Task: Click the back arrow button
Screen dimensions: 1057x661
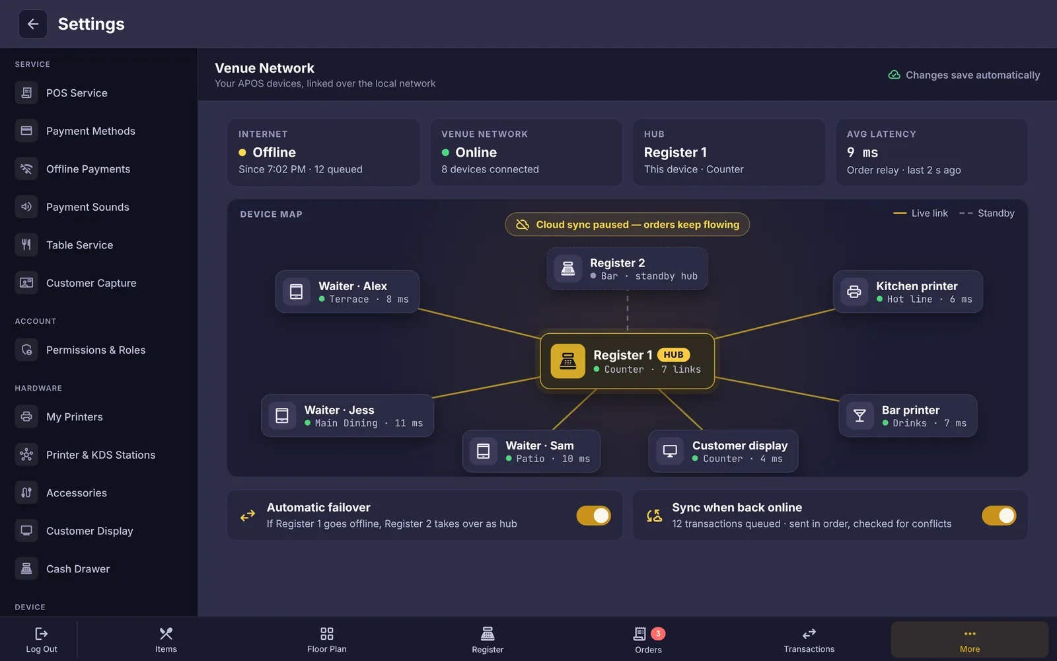Action: (33, 24)
